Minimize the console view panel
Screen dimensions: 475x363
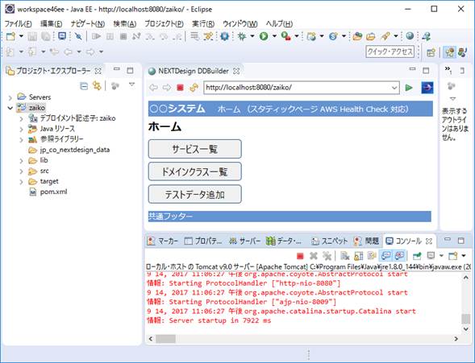[448, 240]
